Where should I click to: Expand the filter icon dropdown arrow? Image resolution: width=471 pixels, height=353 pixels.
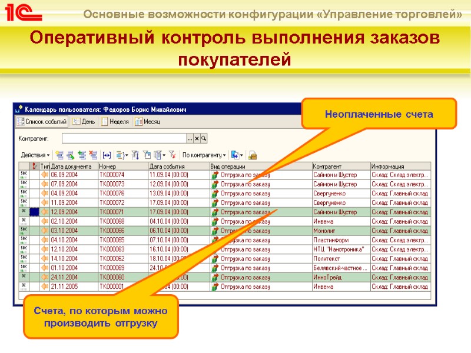point(162,154)
